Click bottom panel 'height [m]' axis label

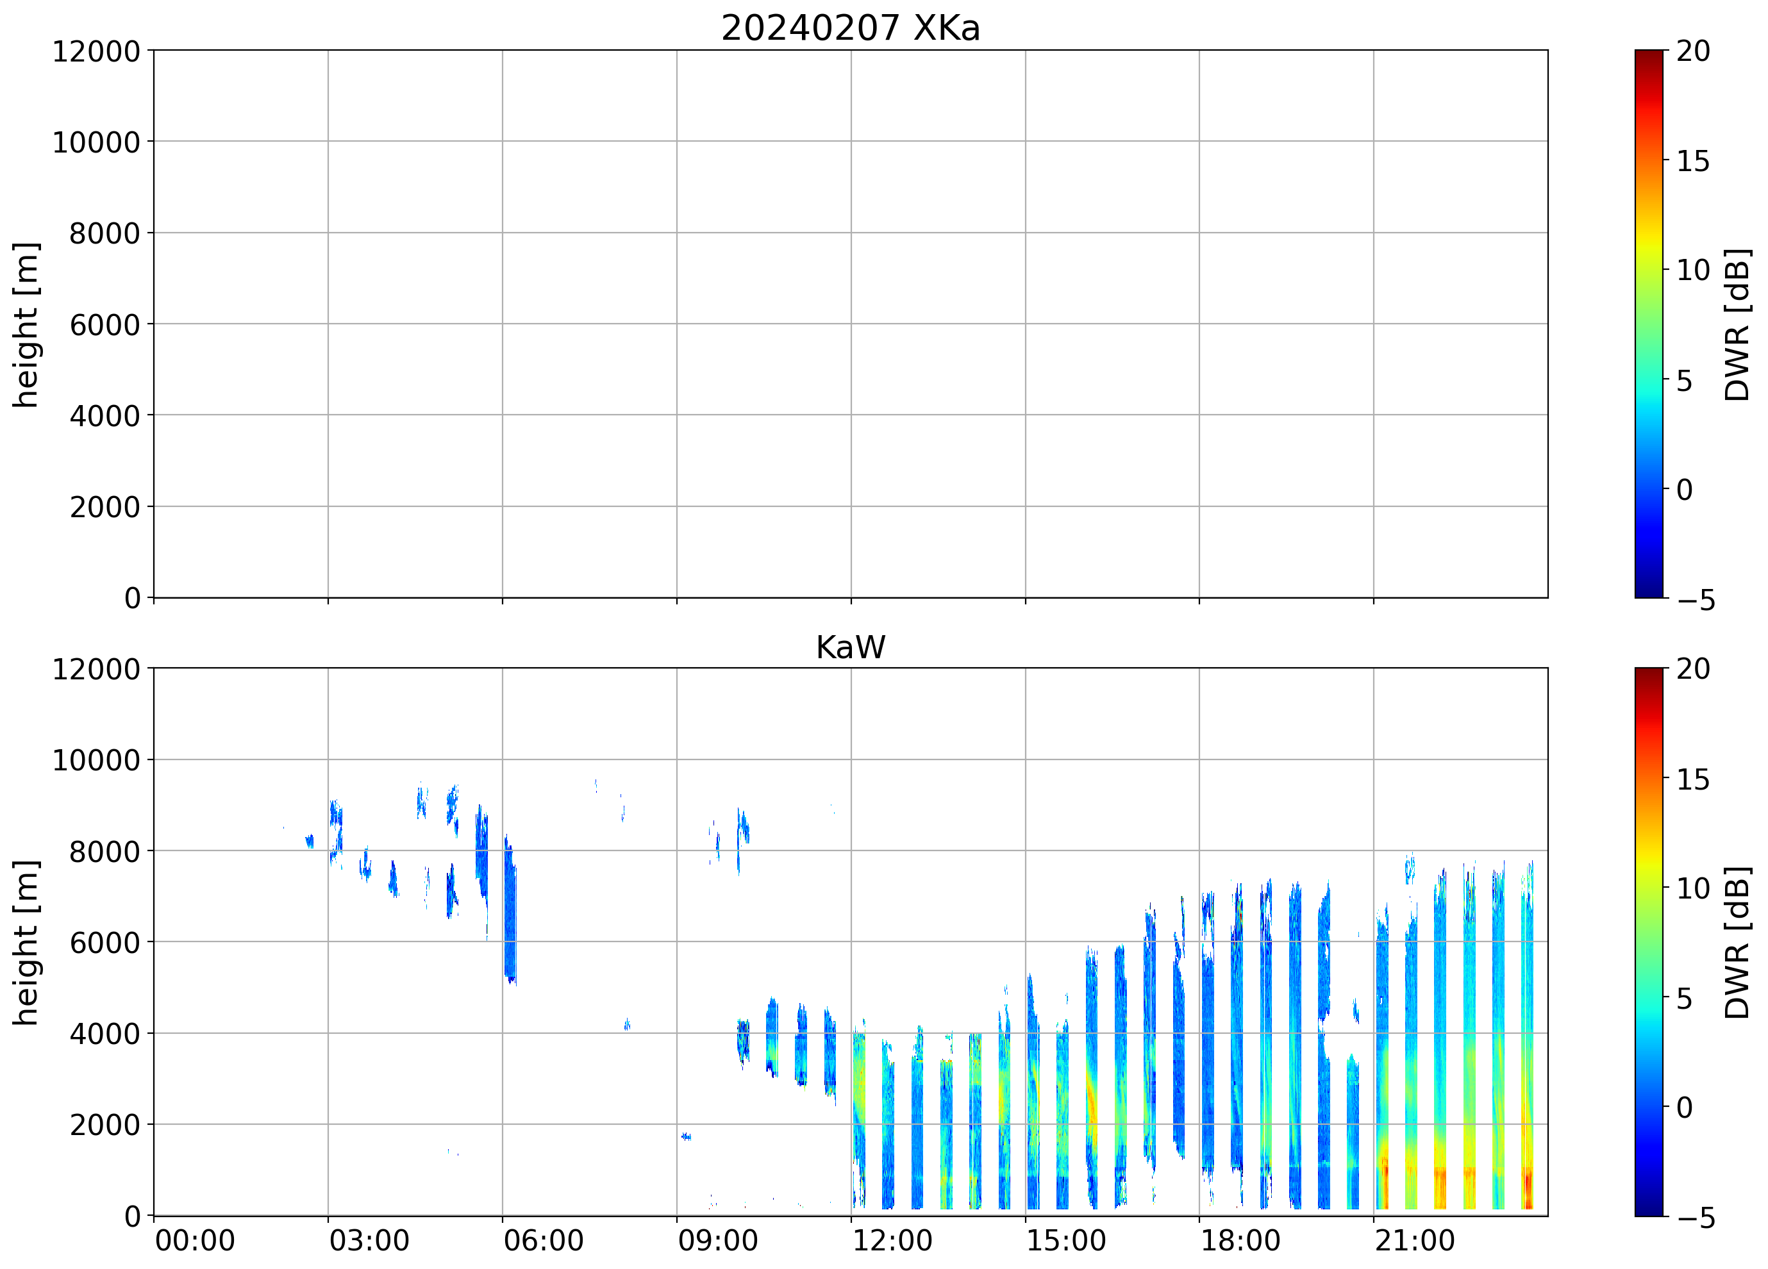(26, 942)
